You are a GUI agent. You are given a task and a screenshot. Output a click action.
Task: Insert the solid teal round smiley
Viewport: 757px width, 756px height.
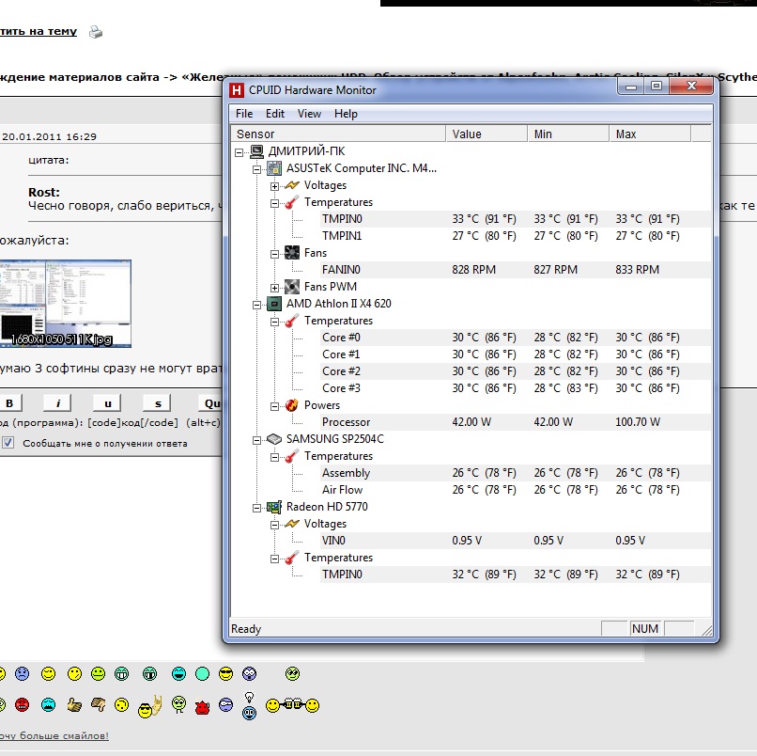tap(202, 673)
